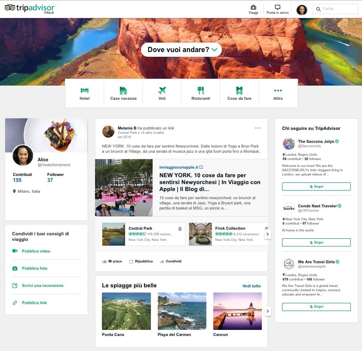Viewport: 362px width, 351px height.
Task: Click the Pubblica foto camera icon
Action: point(15,268)
